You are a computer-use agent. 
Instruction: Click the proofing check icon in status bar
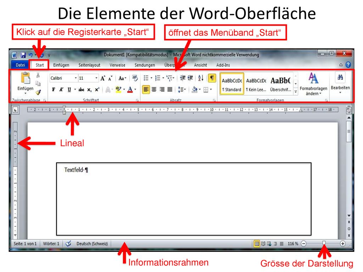[68, 244]
